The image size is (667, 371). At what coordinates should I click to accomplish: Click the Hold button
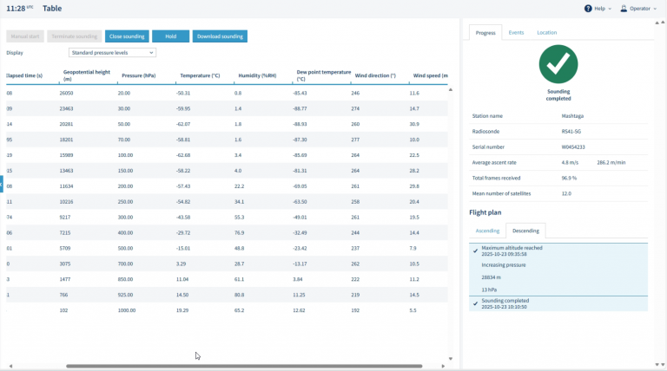pos(170,36)
